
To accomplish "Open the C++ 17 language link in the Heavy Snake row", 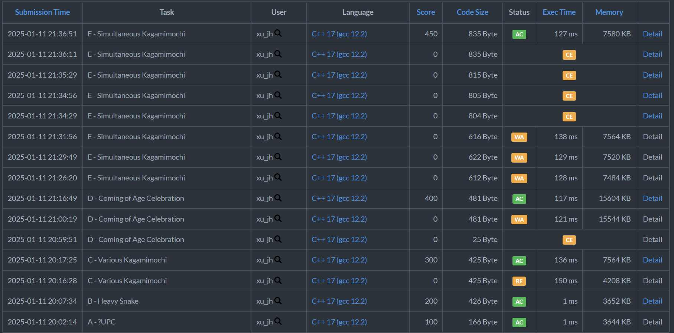I will 339,301.
